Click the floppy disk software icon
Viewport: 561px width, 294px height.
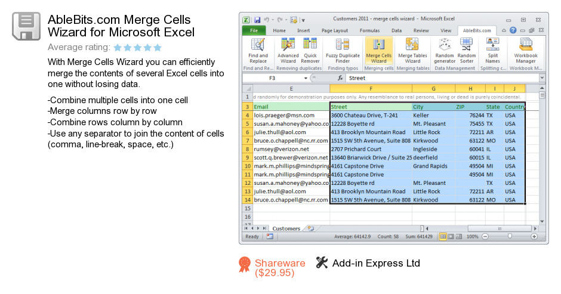(x=26, y=26)
